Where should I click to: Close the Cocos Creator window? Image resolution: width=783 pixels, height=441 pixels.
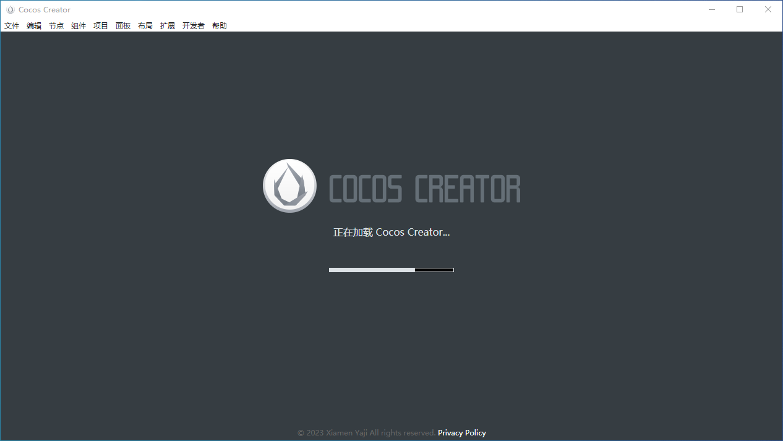click(768, 10)
